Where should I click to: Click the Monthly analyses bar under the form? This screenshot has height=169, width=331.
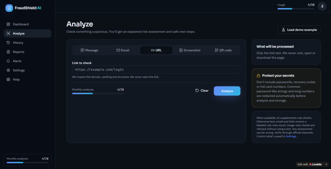[98, 94]
